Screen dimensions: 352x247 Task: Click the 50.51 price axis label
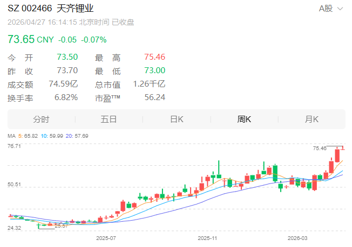coord(14,185)
